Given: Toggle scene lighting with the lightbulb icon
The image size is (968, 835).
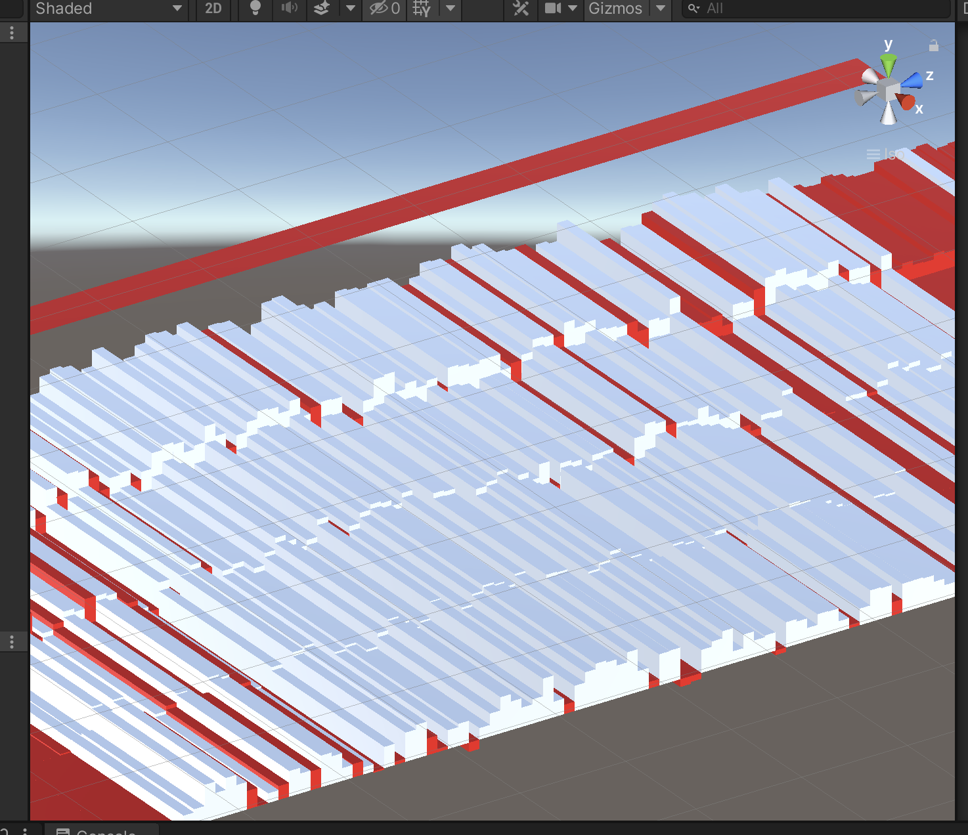Looking at the screenshot, I should pyautogui.click(x=255, y=8).
